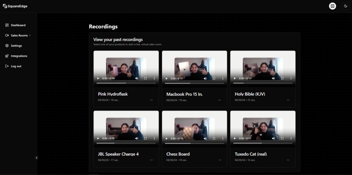Viewport: 352px width, 175px height.
Task: Select the "Chess Board" title
Action: coord(178,154)
